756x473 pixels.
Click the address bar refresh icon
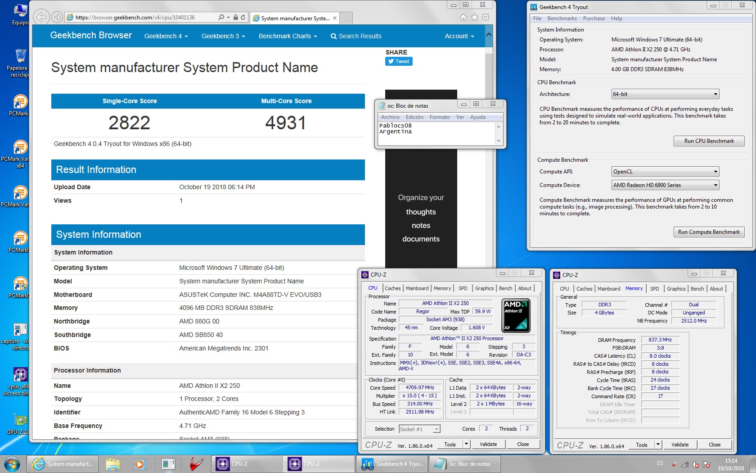(243, 17)
